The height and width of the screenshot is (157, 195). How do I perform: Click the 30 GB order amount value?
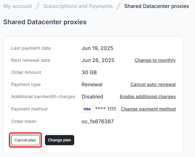pos(89,72)
